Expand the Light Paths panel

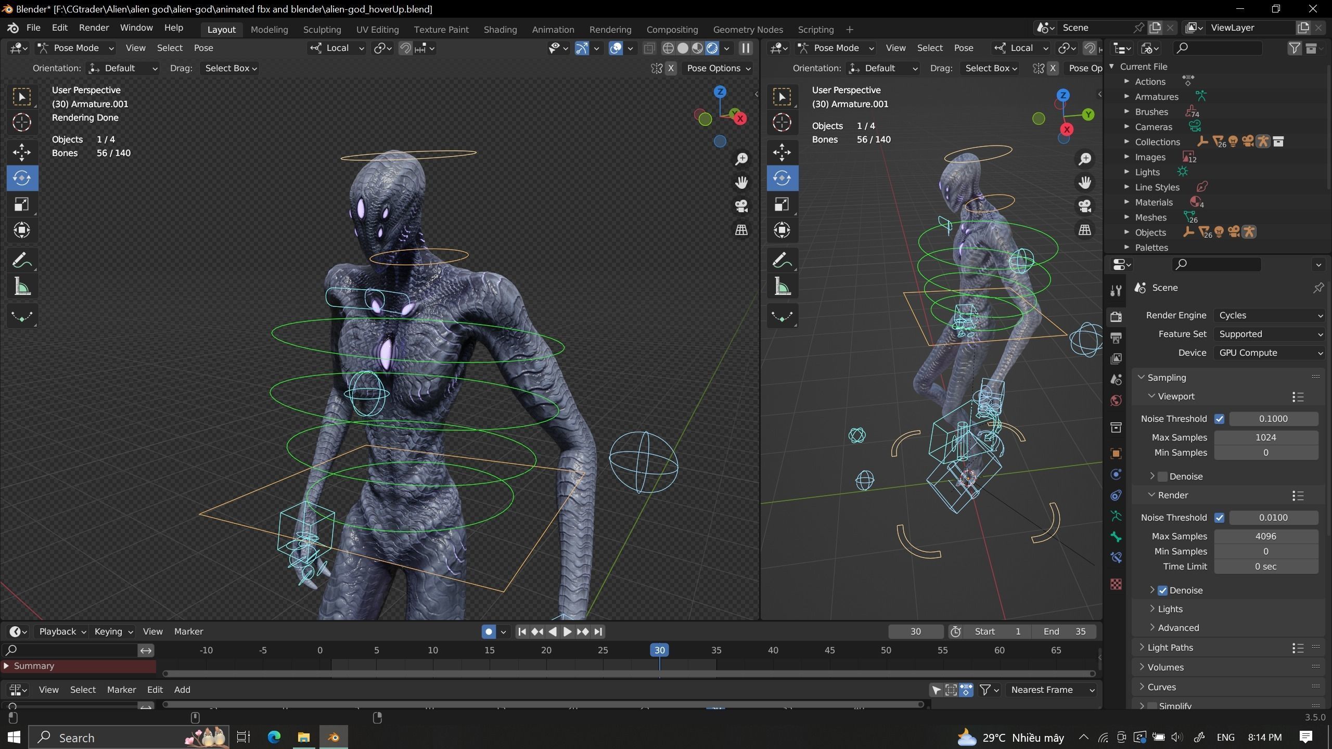[x=1170, y=648]
